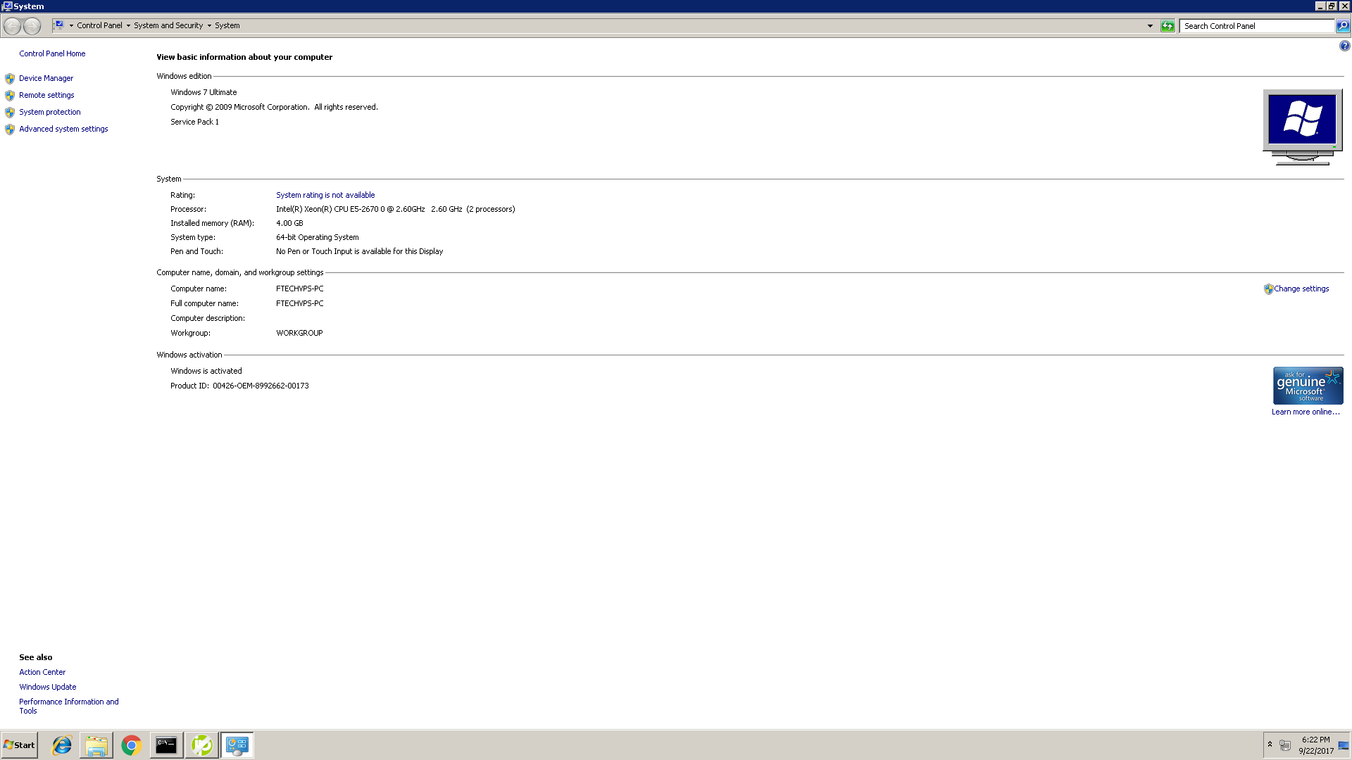This screenshot has height=760, width=1352.
Task: Expand the System and Security breadcrumb arrow
Action: point(209,26)
